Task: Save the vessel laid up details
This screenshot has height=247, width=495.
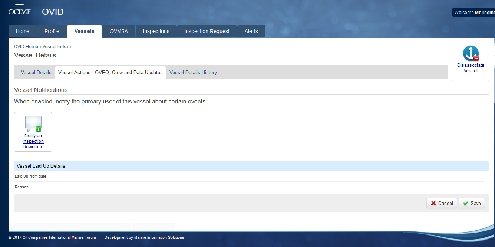Action: (472, 203)
